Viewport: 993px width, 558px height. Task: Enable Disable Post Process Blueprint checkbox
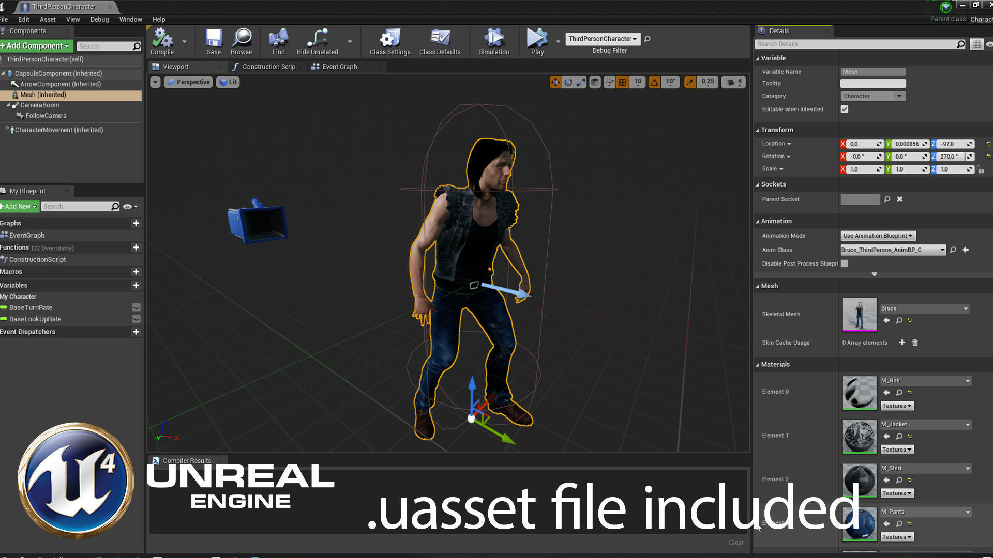pos(845,263)
